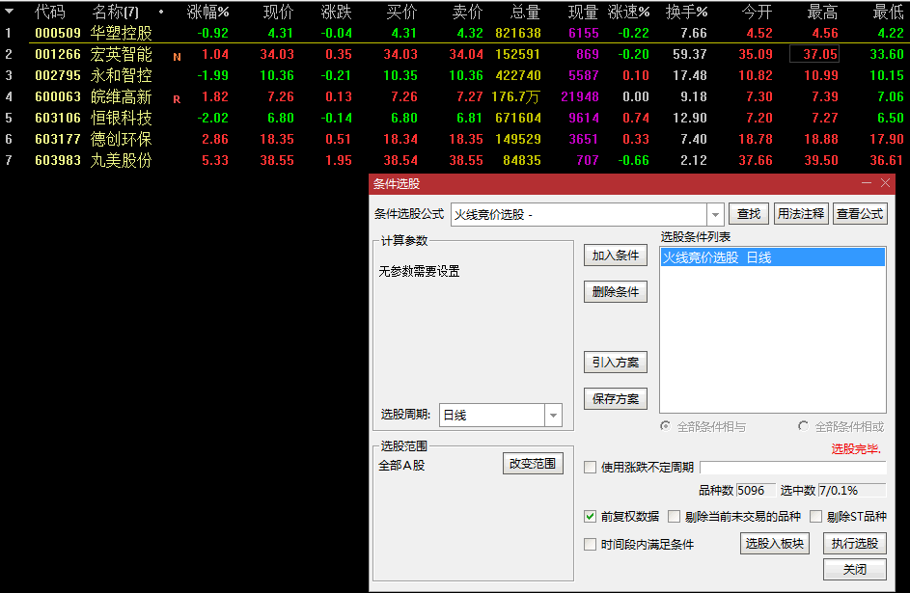Enable 剔除ST品种 checkbox
Screen dimensions: 910x593
(x=816, y=517)
